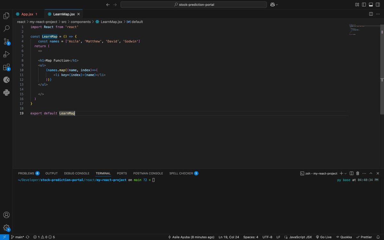Viewport: 384px width, 240px height.
Task: Open the Copilot menu in the title bar
Action: (x=274, y=4)
